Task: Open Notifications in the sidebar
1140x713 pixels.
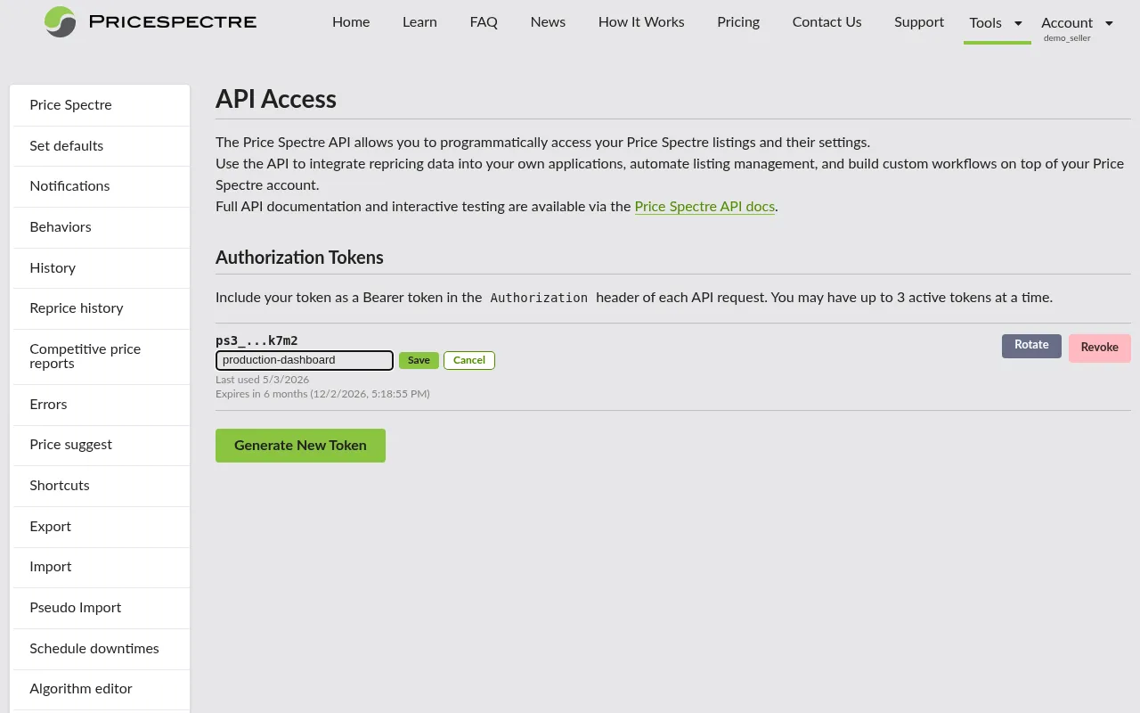Action: [100, 186]
